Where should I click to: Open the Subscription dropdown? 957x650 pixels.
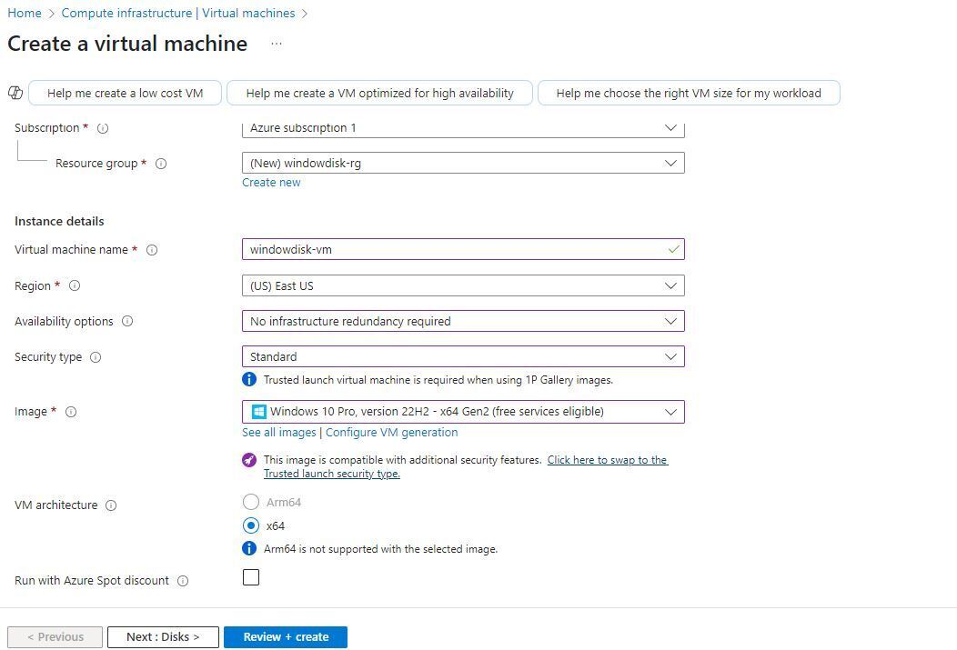463,128
